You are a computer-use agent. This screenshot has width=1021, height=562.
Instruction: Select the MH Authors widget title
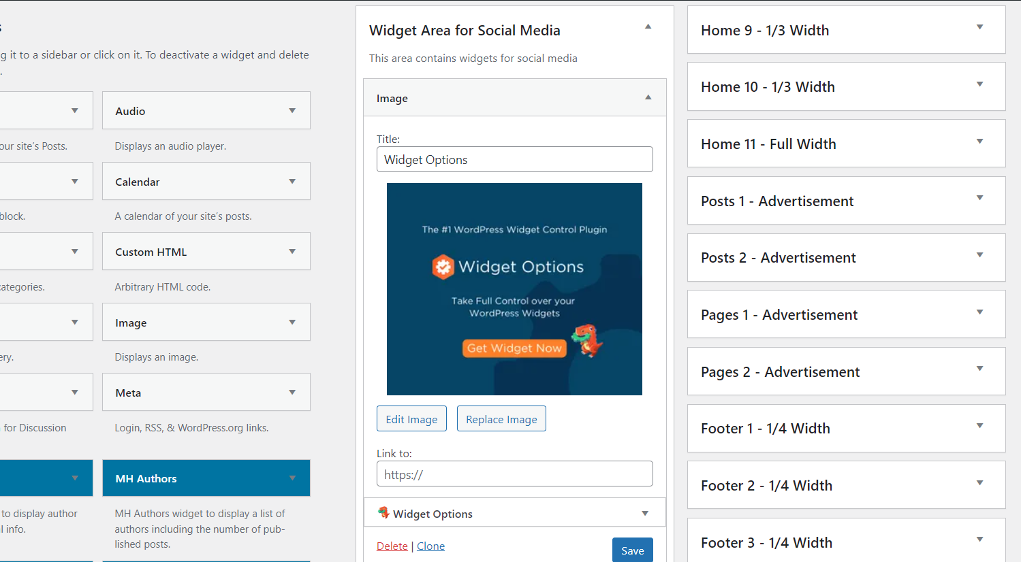(146, 478)
